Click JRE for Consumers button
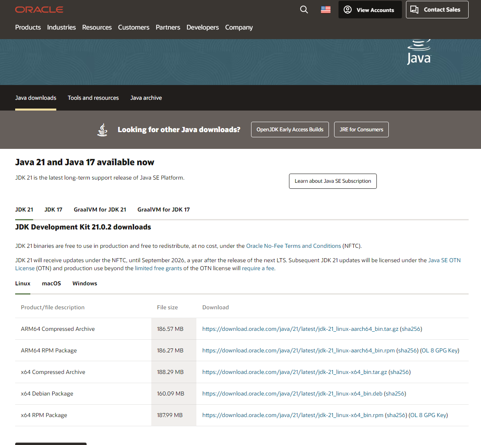 click(x=361, y=129)
